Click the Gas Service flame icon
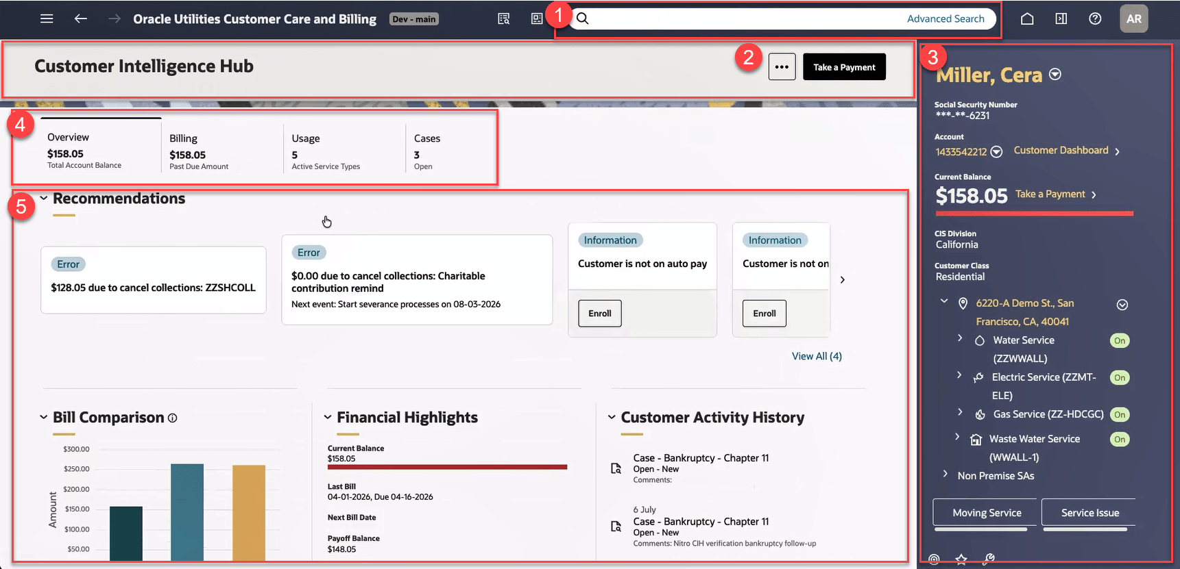This screenshot has width=1180, height=569. tap(980, 414)
